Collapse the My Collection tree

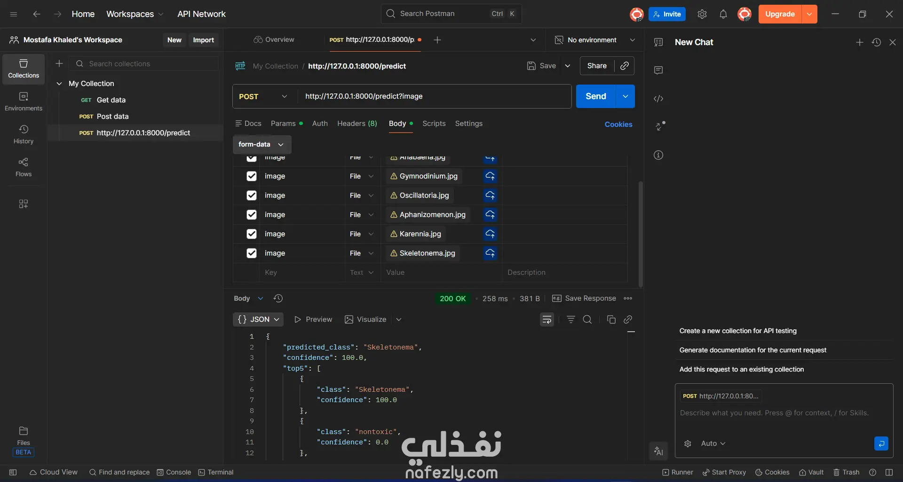[x=59, y=84]
